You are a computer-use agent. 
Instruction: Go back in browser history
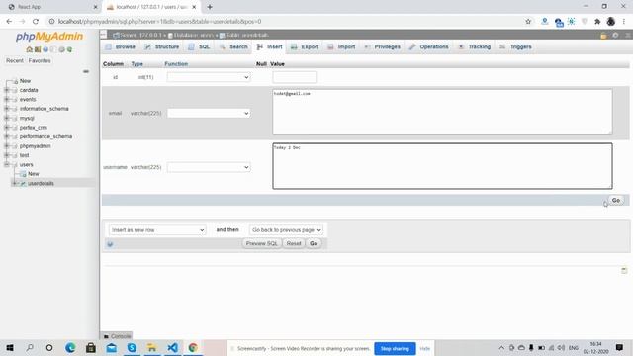9,22
